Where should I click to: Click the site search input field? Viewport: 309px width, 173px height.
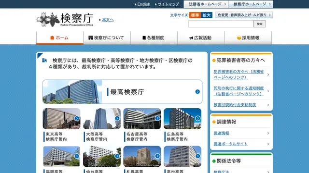click(x=221, y=24)
